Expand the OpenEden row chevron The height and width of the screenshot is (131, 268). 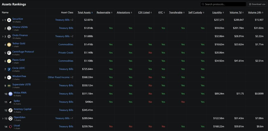click(x=3, y=118)
